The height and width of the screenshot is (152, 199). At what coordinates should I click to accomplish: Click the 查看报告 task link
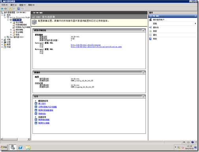[42, 114]
